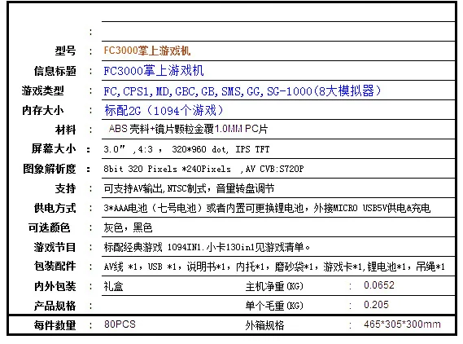Click the 3*AAA电池 power supply description
The height and width of the screenshot is (344, 463).
(x=267, y=208)
